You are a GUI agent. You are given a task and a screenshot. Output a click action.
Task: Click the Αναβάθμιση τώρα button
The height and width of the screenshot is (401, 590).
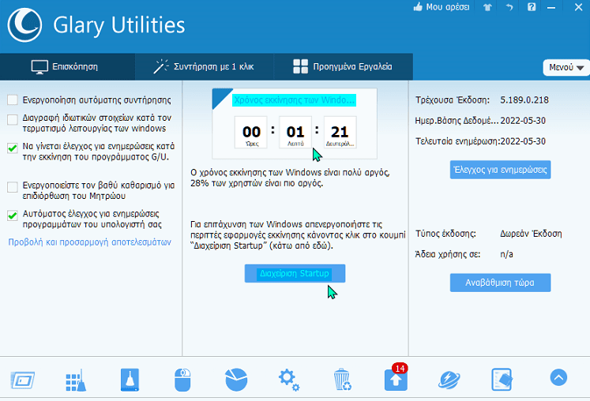(501, 283)
